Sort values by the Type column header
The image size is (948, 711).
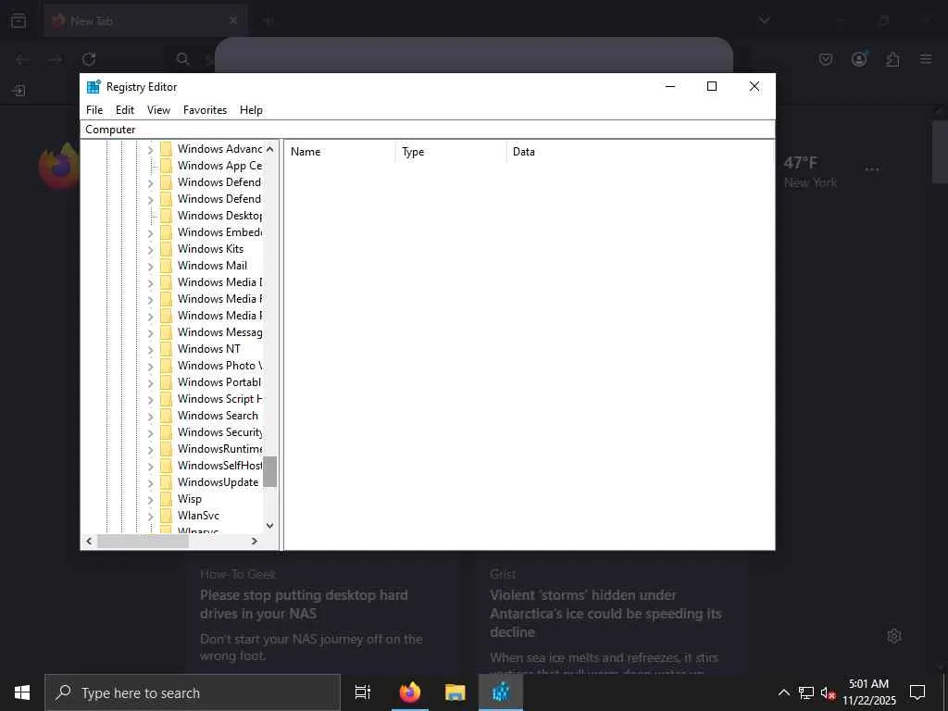[x=451, y=152]
